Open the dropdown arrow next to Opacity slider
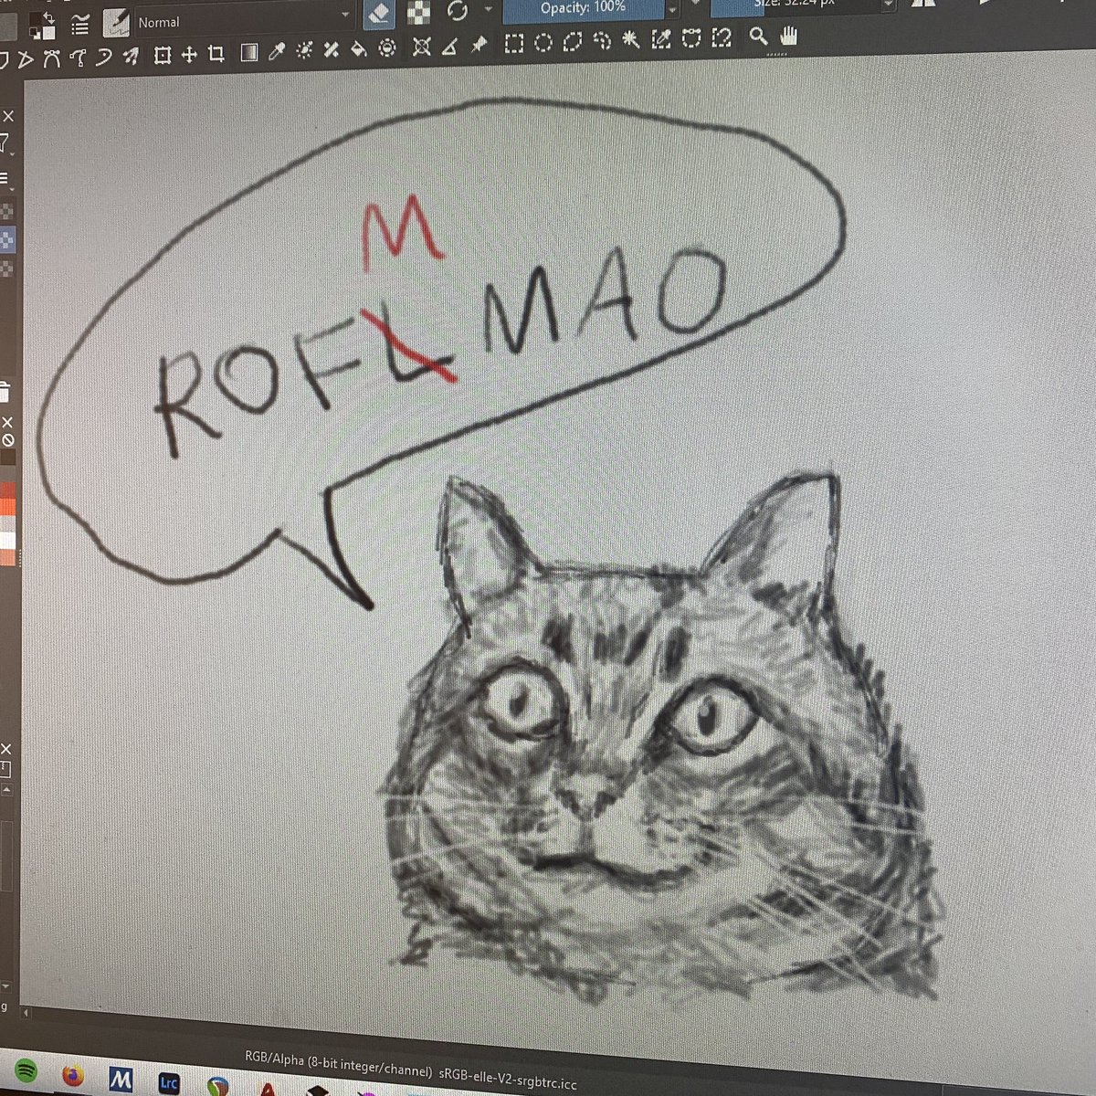1096x1096 pixels. tap(673, 10)
